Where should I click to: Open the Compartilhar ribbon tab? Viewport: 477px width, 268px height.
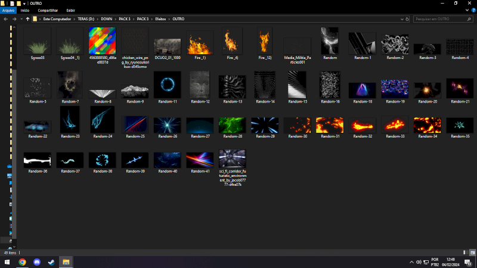point(48,10)
